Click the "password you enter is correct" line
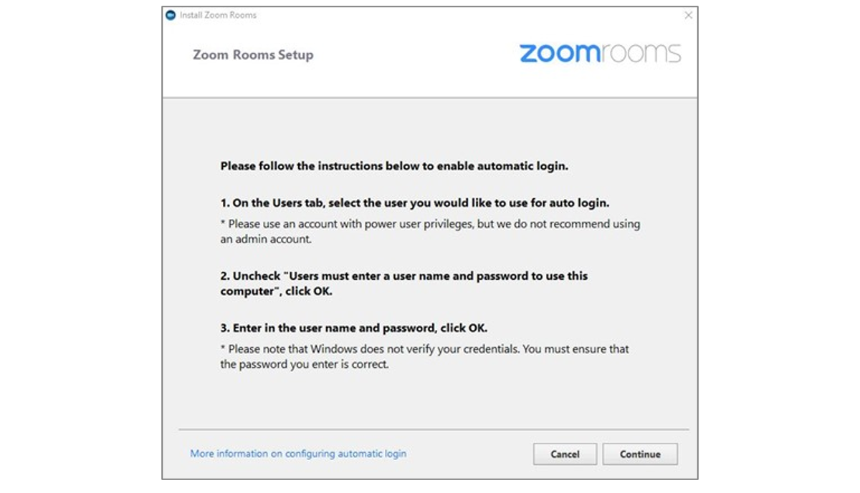Screen dimensions: 860x493 305,364
